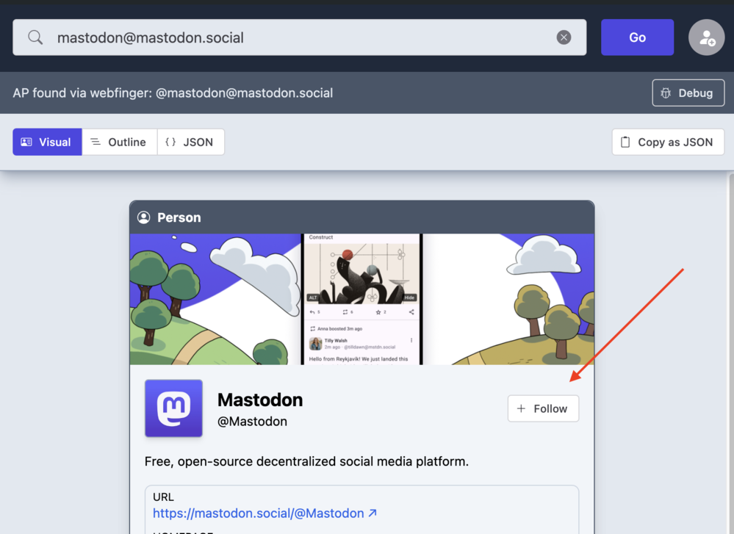Click the Mastodon logo avatar
The image size is (734, 534).
point(173,408)
